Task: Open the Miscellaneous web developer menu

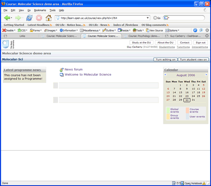Action: coord(90,30)
